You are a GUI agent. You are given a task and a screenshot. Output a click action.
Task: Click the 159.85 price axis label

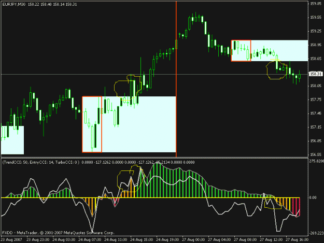315,4
